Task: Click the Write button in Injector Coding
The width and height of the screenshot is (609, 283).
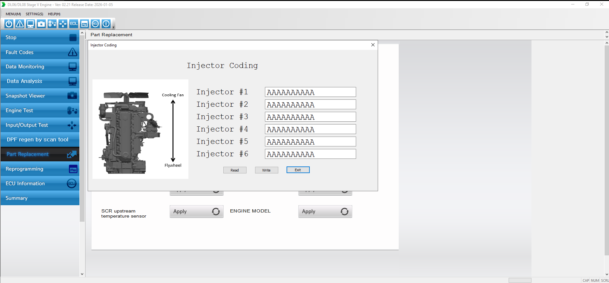Action: 267,170
